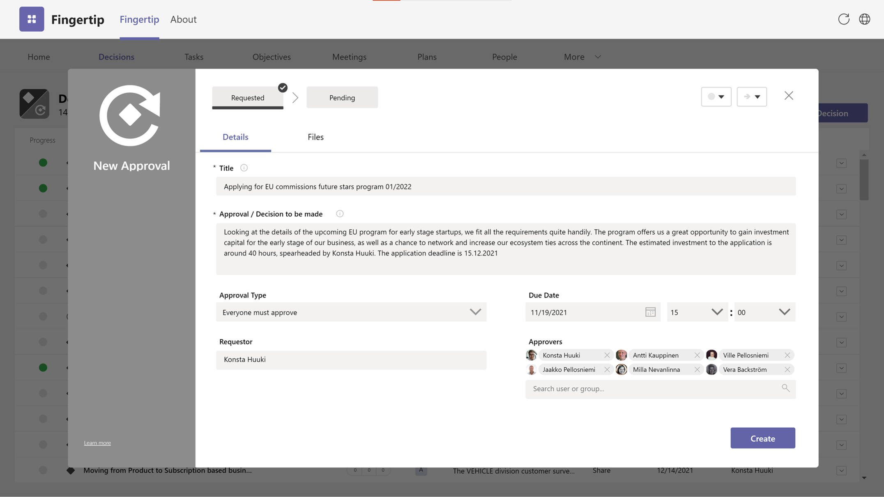Click Konsta Huuki's avatar in Approvers
This screenshot has width=884, height=497.
[531, 355]
